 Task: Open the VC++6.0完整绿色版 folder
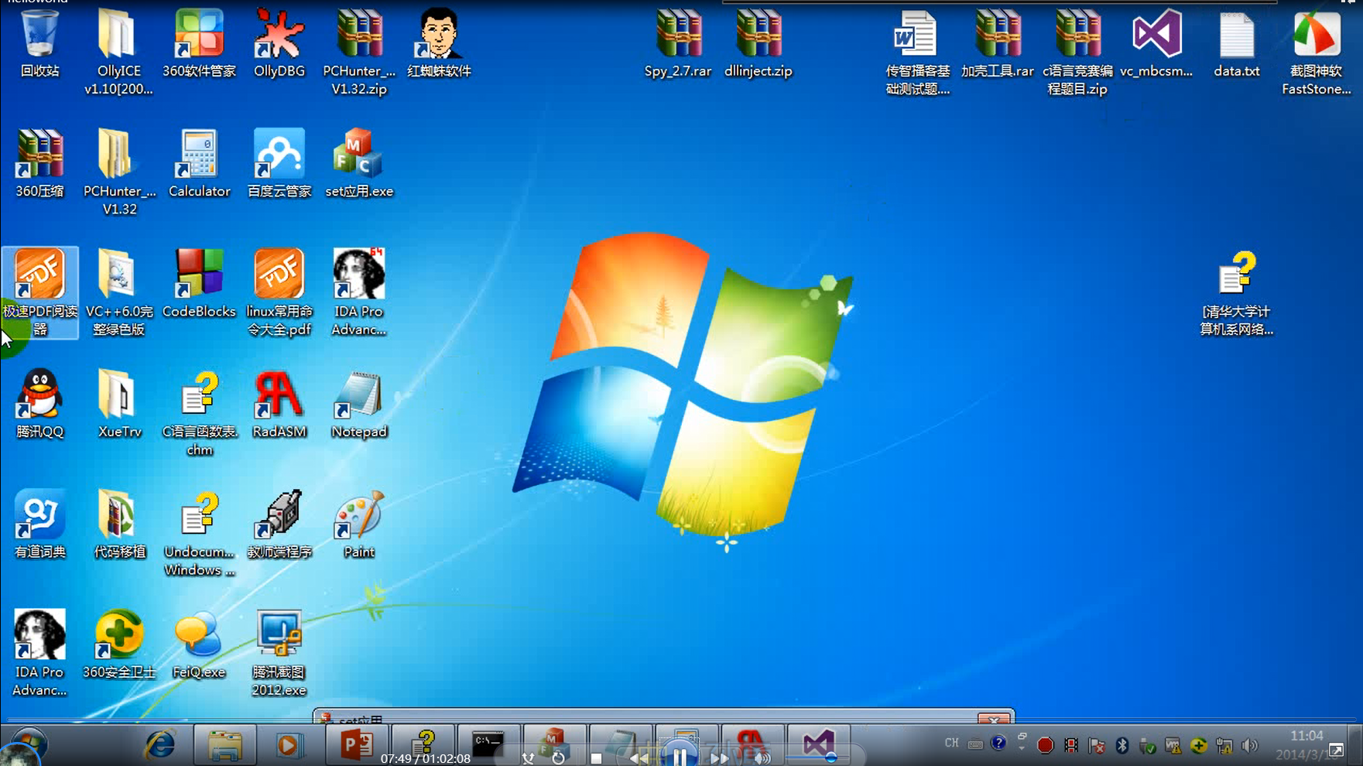tap(119, 292)
